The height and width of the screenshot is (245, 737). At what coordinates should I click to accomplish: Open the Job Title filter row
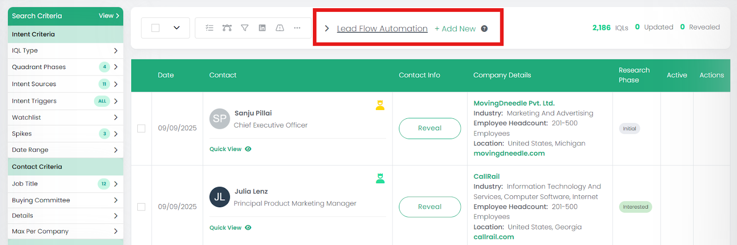pos(65,184)
